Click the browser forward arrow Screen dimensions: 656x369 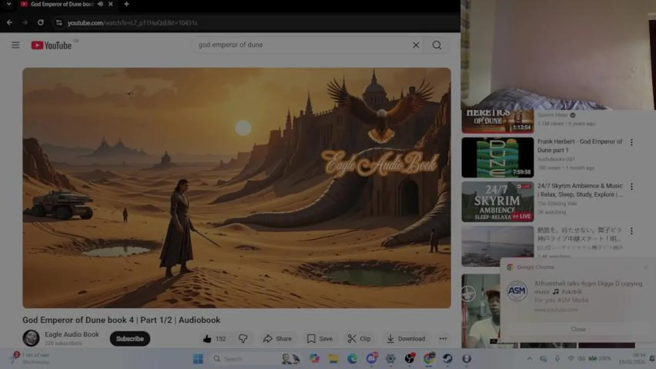pyautogui.click(x=25, y=23)
